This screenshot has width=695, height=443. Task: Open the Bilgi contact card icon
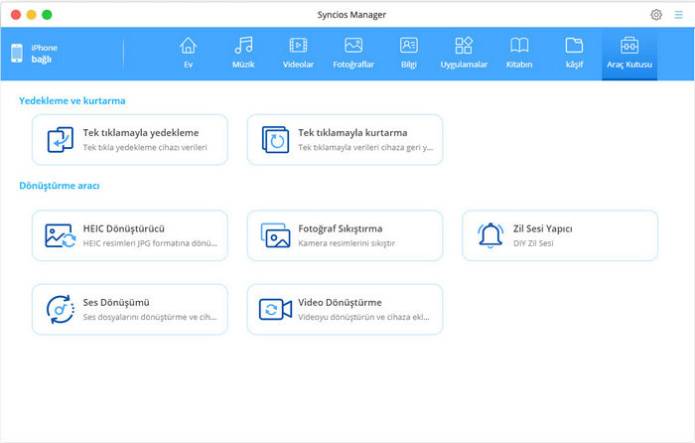point(409,46)
